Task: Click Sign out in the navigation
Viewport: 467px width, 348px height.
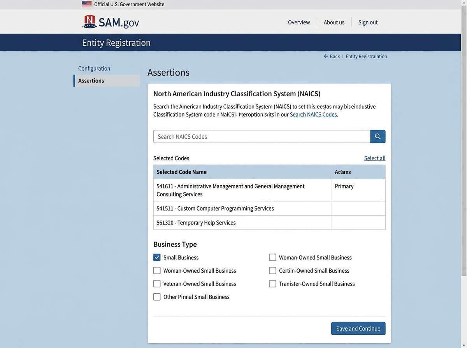Action: pos(368,22)
